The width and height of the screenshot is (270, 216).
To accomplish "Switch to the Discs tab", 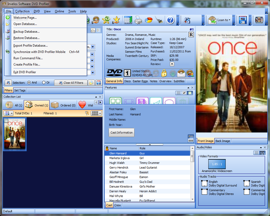I will click(x=127, y=81).
